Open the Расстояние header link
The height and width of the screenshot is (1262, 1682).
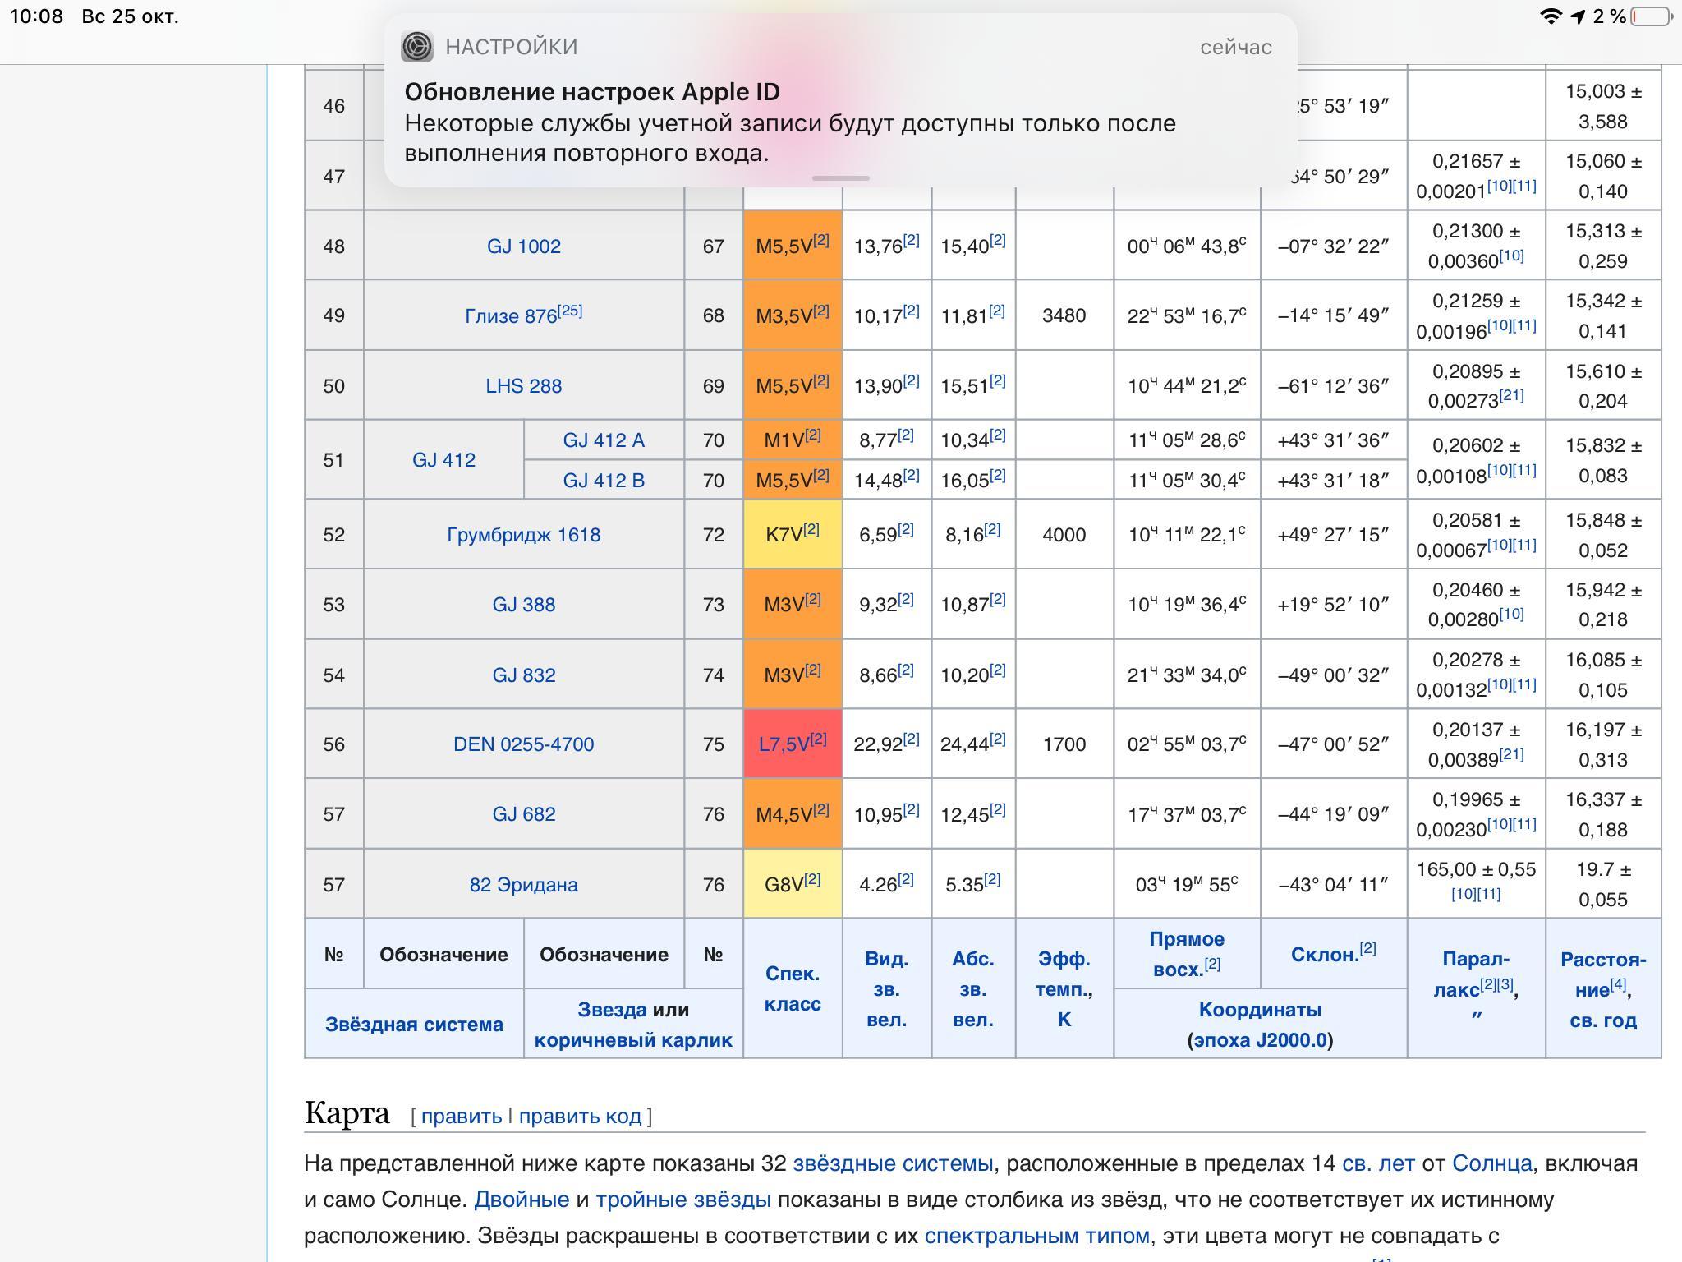(x=1603, y=974)
